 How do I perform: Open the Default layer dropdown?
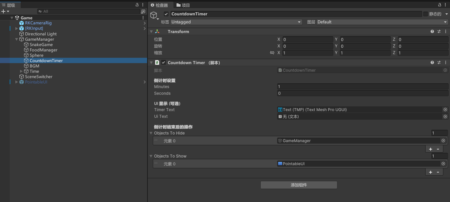382,22
